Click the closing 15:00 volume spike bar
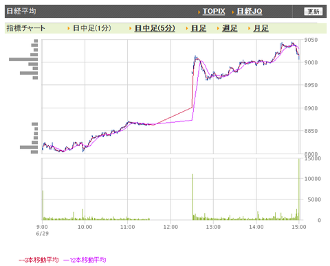Image resolution: width=330 pixels, height=266 pixels. pos(299,189)
